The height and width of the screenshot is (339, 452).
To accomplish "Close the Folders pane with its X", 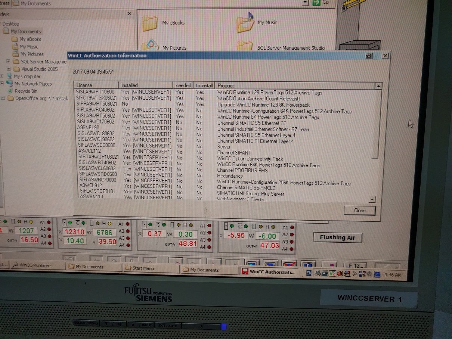I will click(129, 13).
